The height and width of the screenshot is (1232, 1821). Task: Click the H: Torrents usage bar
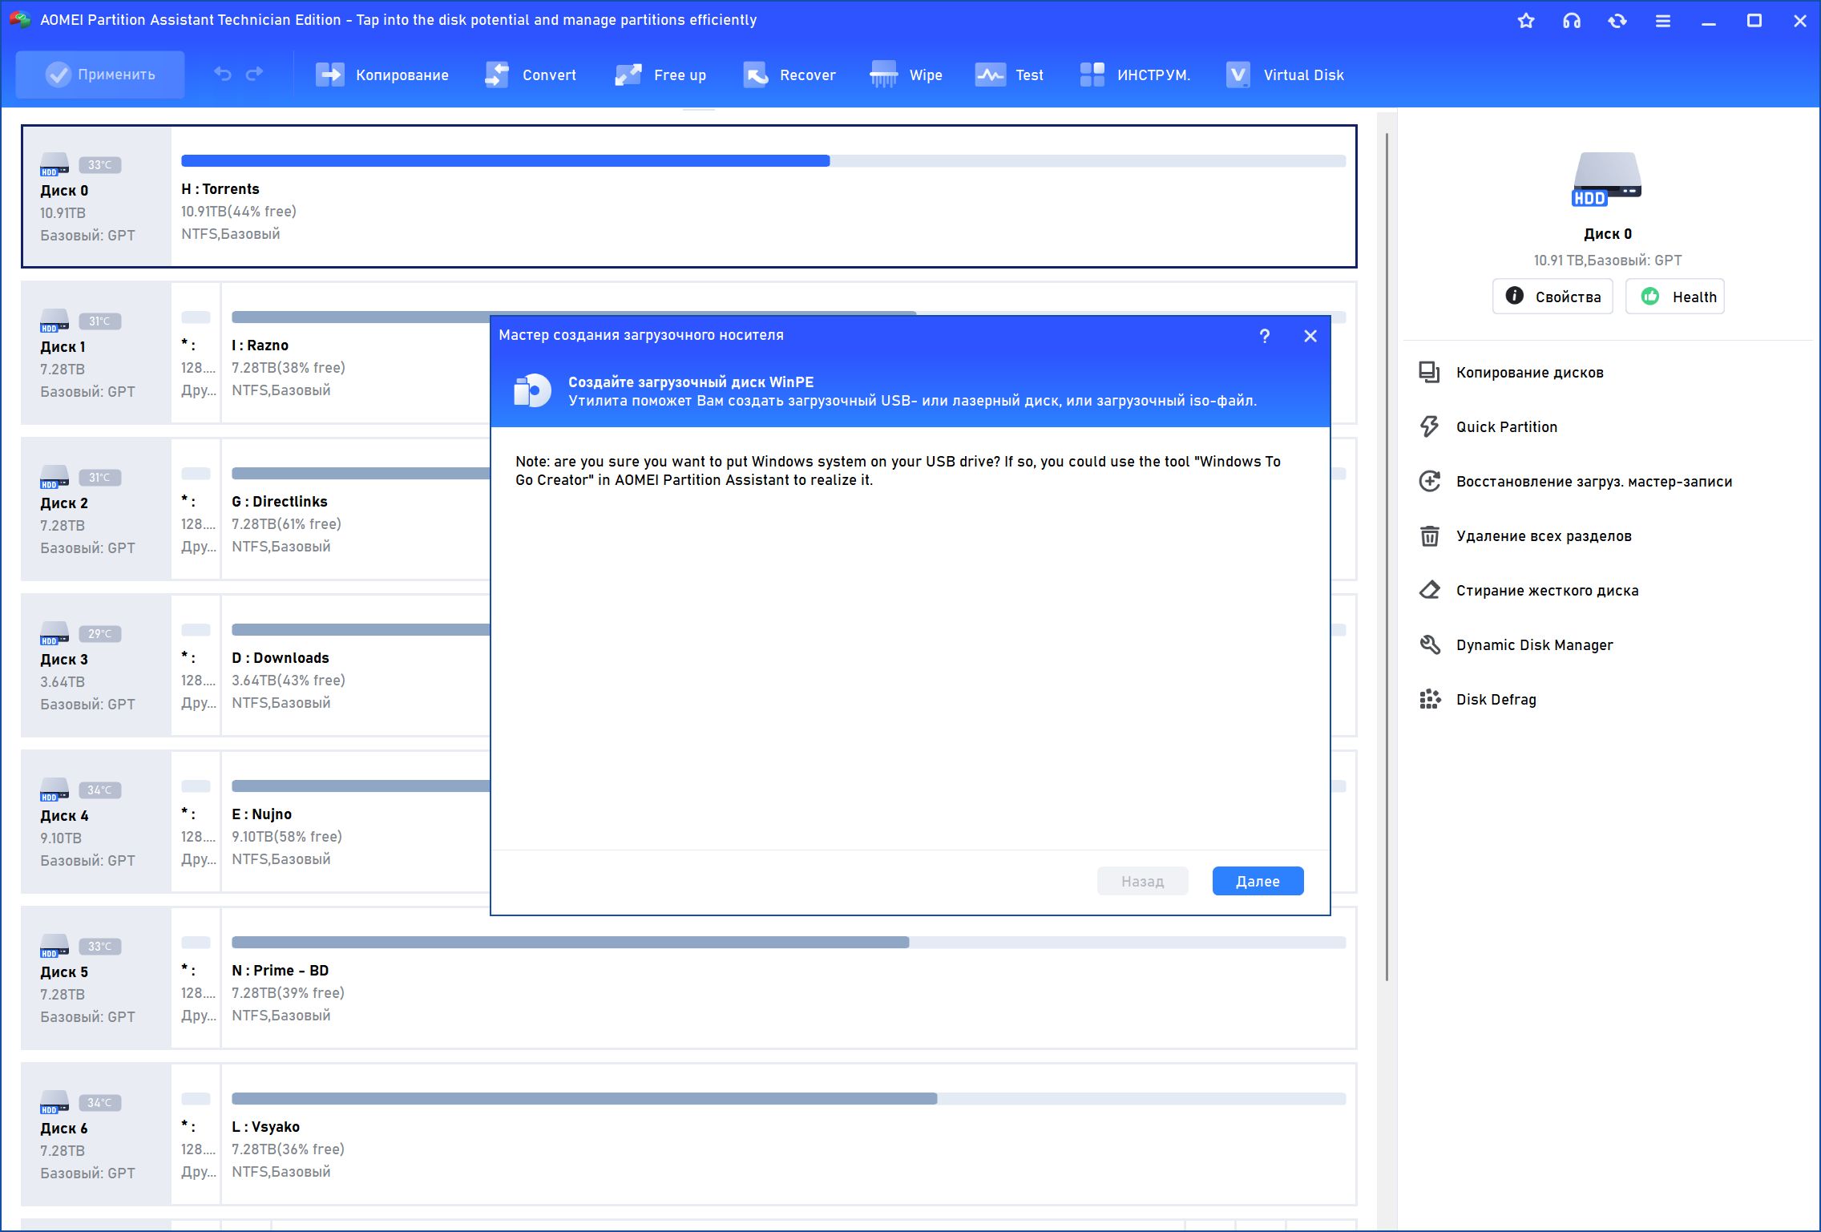click(763, 161)
